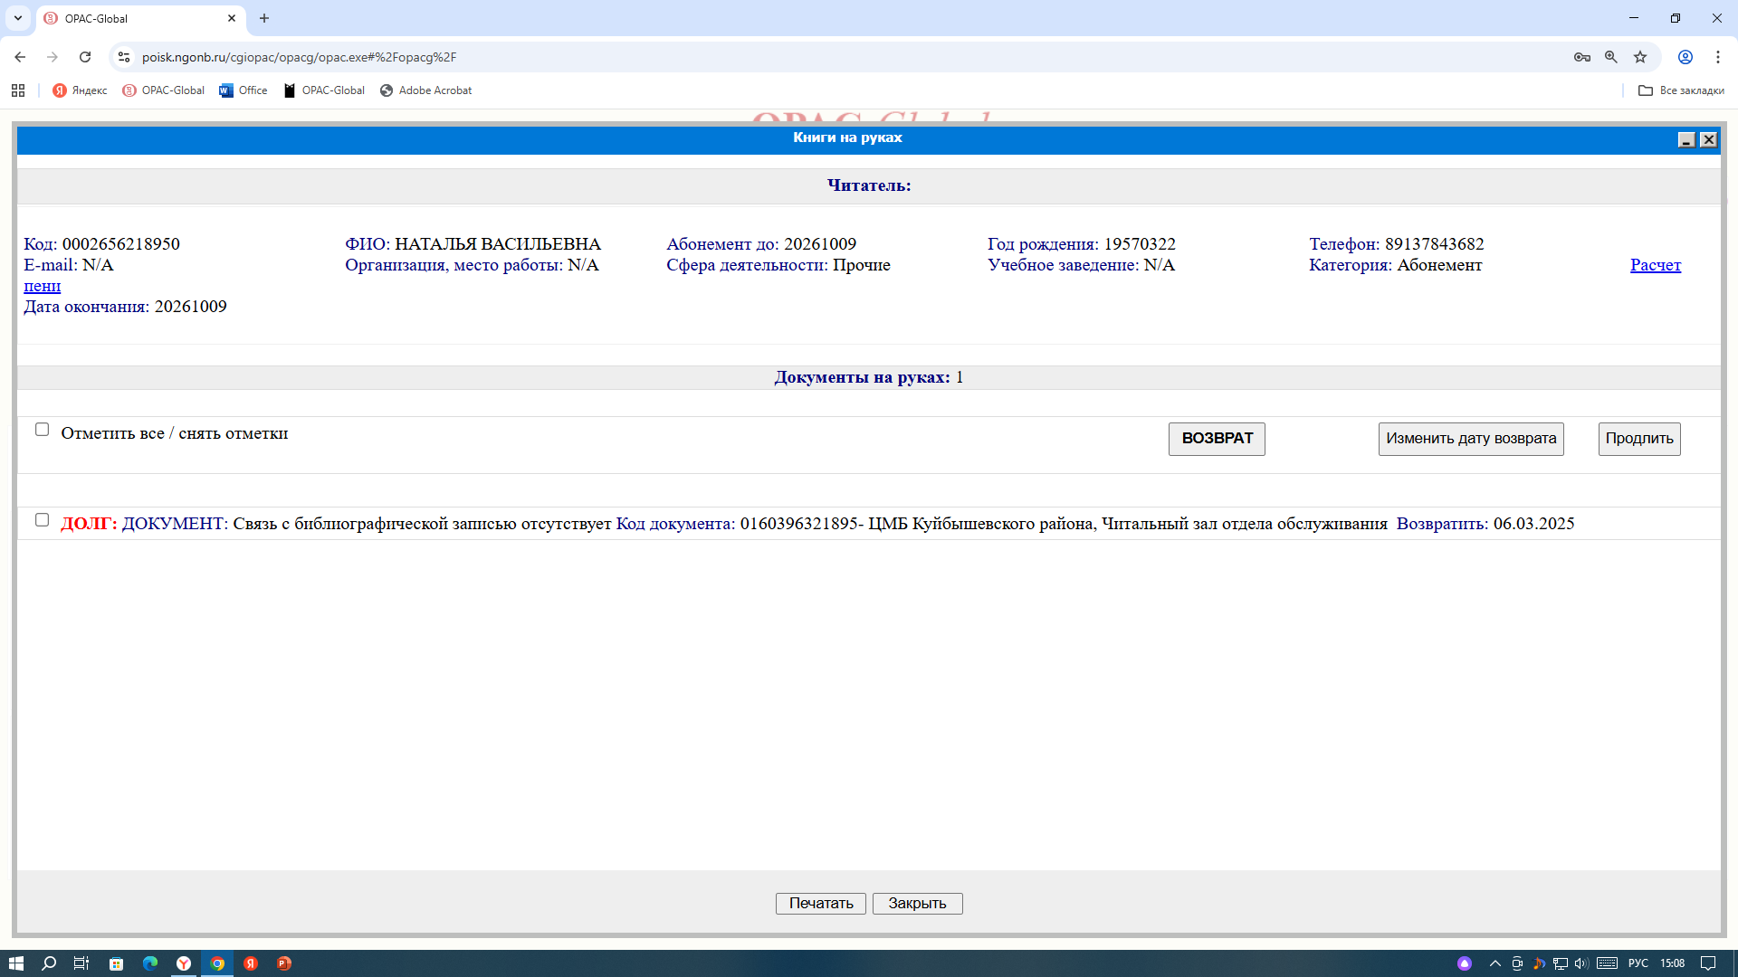Image resolution: width=1738 pixels, height=977 pixels.
Task: Click the Печатать button
Action: pos(820,904)
